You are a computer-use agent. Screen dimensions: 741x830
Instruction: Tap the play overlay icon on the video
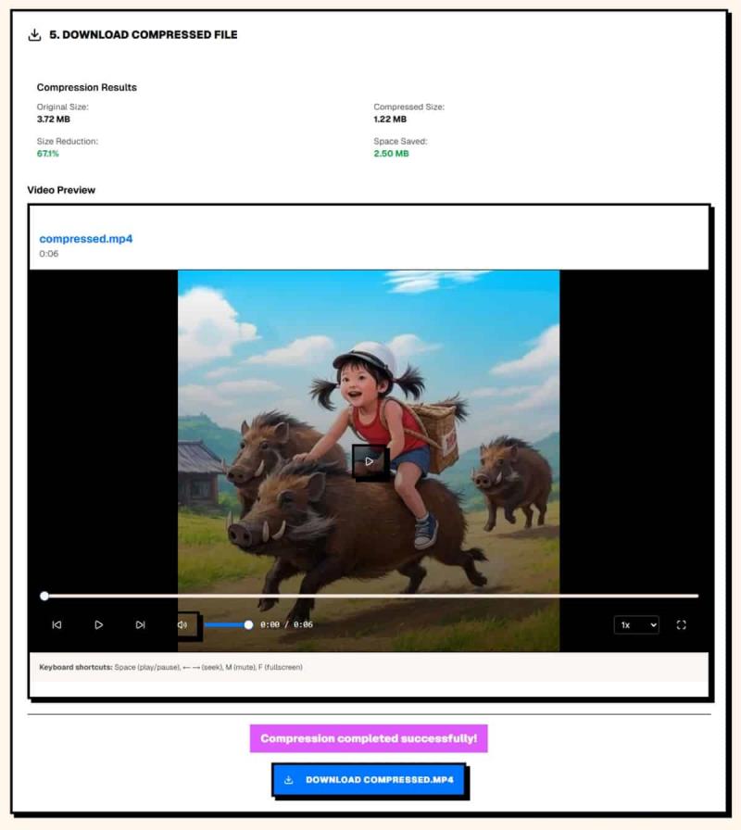pos(370,461)
